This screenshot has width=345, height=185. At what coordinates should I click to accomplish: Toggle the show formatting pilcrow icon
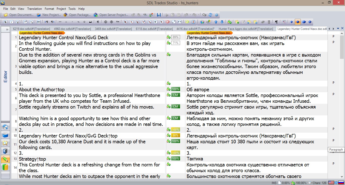coord(277,22)
